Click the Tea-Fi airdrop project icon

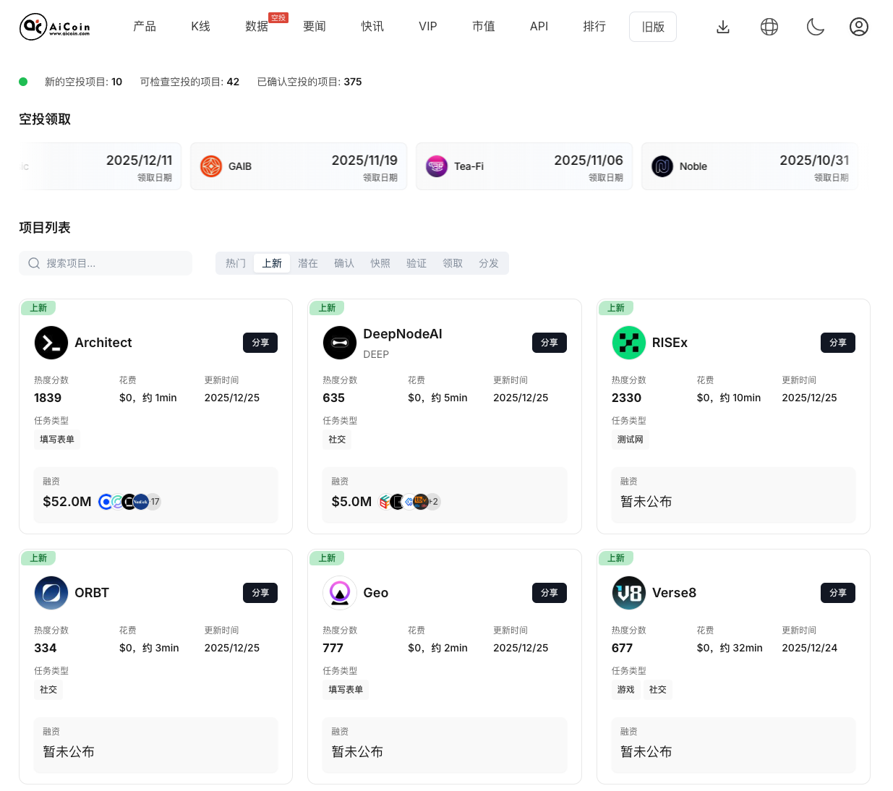[436, 166]
